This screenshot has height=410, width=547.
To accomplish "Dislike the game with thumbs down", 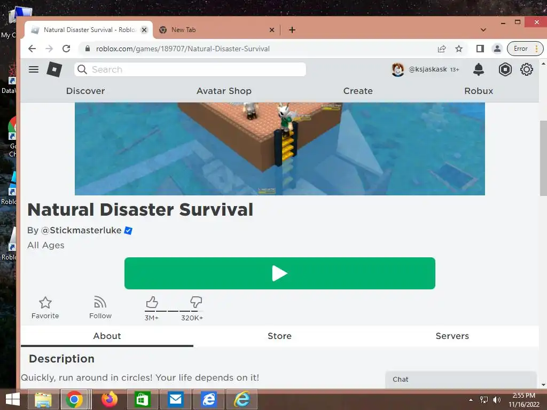I will [196, 302].
